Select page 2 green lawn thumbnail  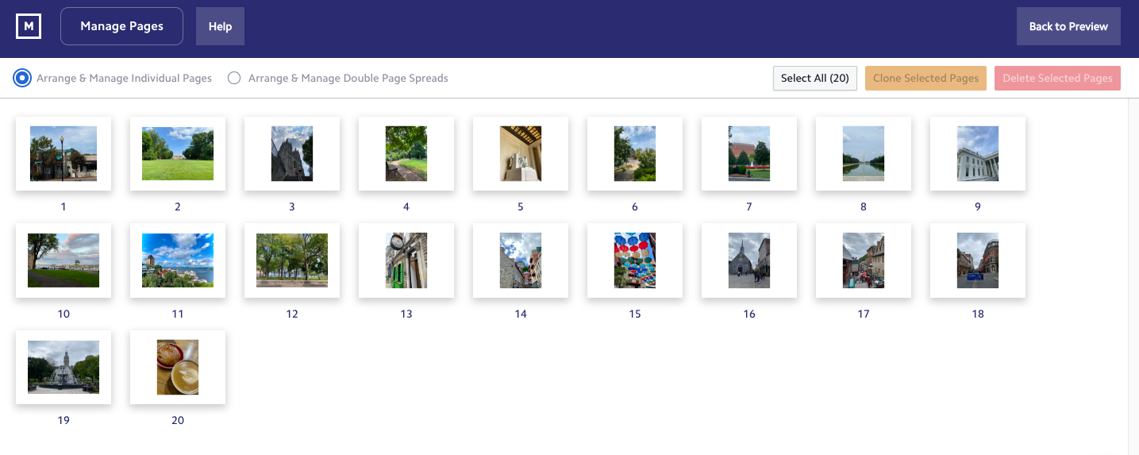(178, 153)
